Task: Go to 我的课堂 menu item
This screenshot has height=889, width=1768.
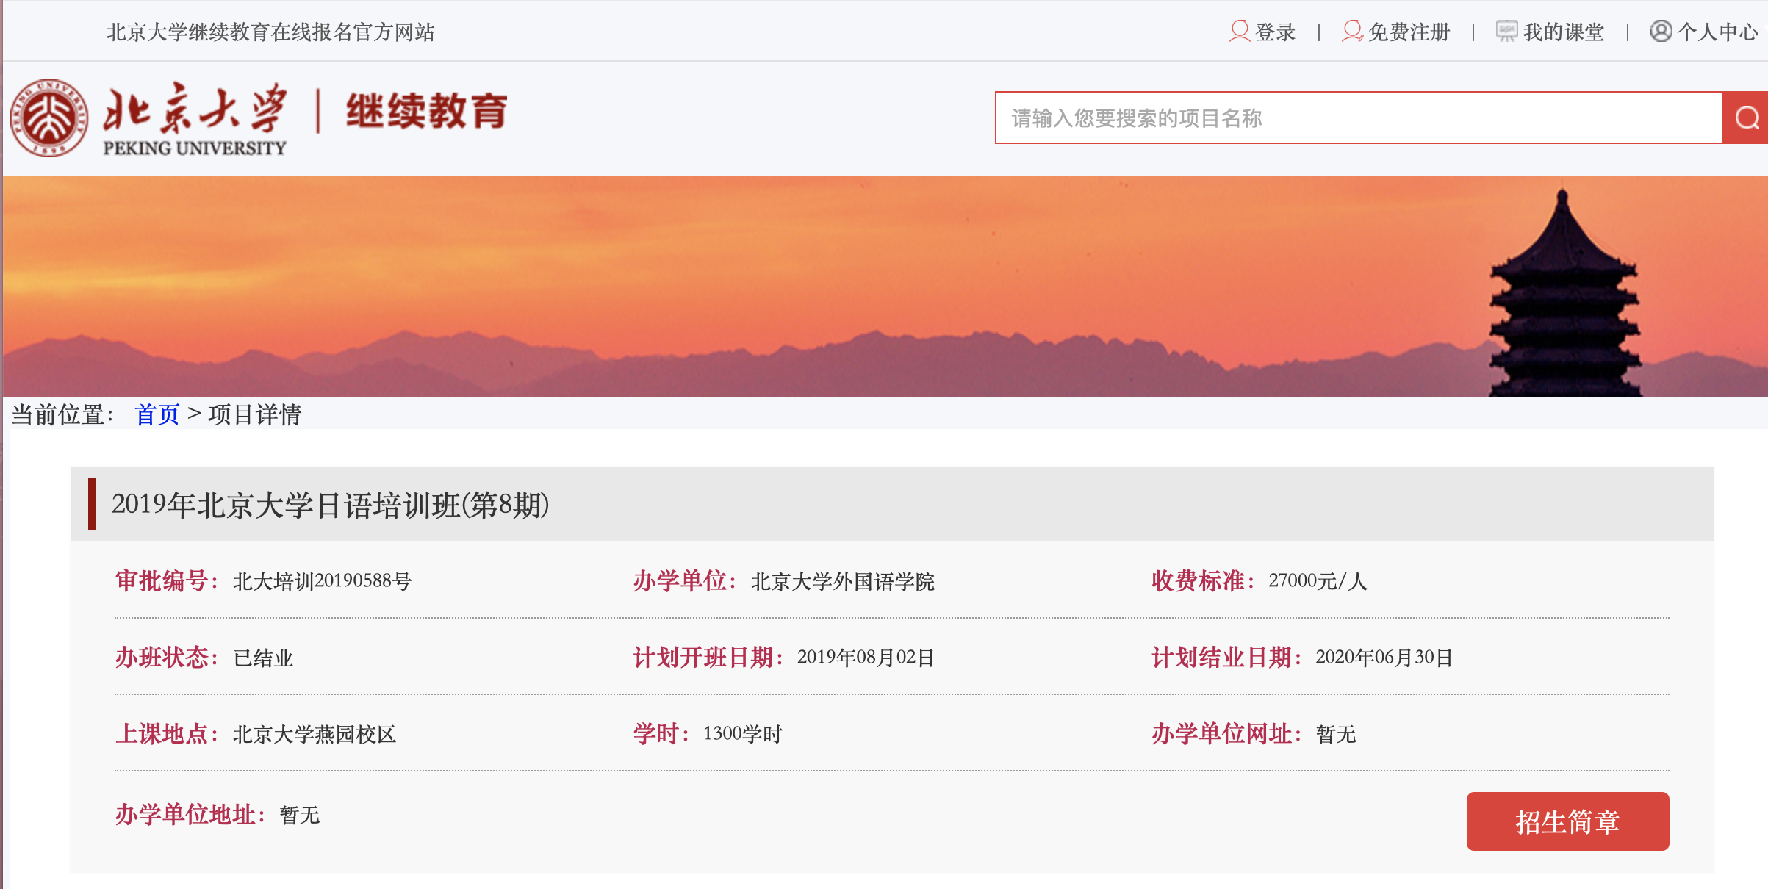Action: [x=1563, y=32]
